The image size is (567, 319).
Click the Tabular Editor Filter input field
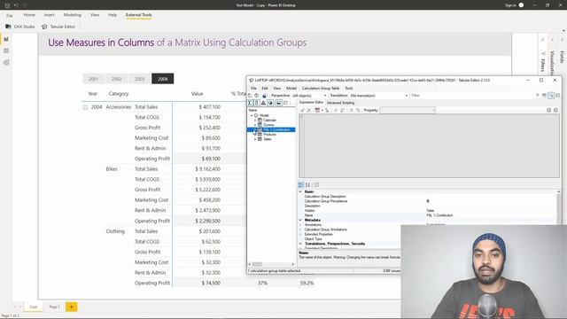click(472, 96)
